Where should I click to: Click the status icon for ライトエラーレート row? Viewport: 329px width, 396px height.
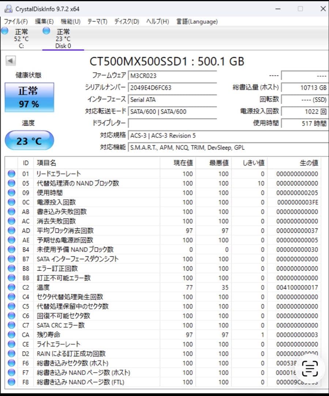(x=11, y=344)
